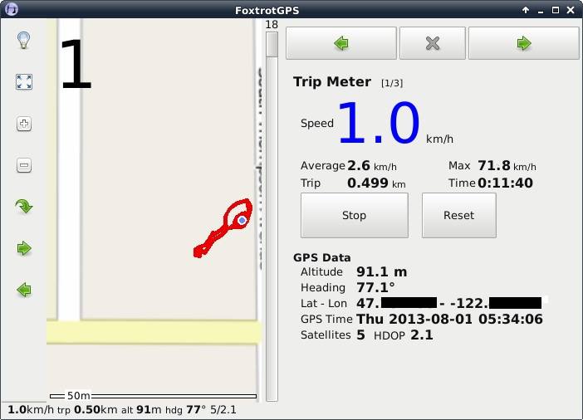Close the info panel with X button
583x420 pixels.
pyautogui.click(x=433, y=43)
